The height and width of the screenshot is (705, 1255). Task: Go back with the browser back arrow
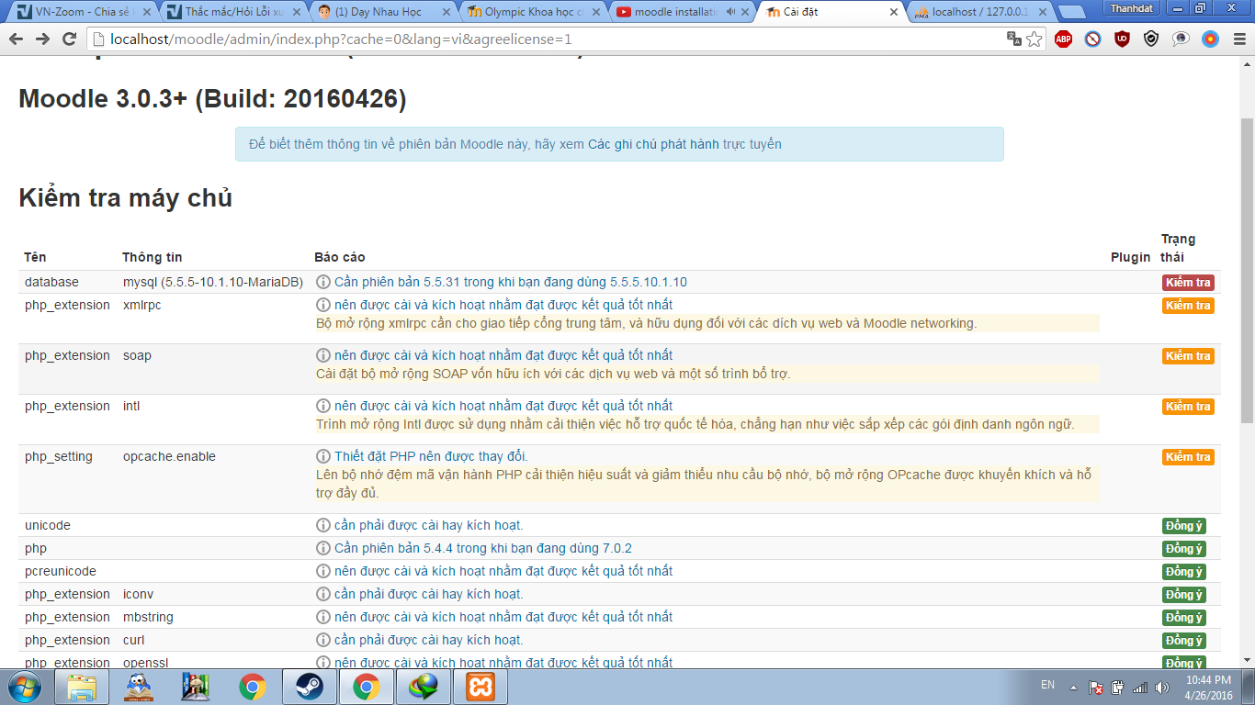(17, 39)
